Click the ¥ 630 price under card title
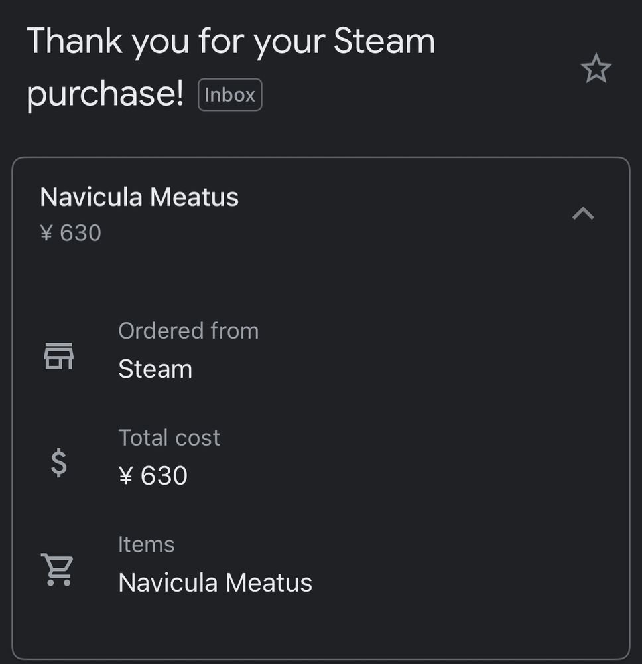642x664 pixels. (x=70, y=233)
